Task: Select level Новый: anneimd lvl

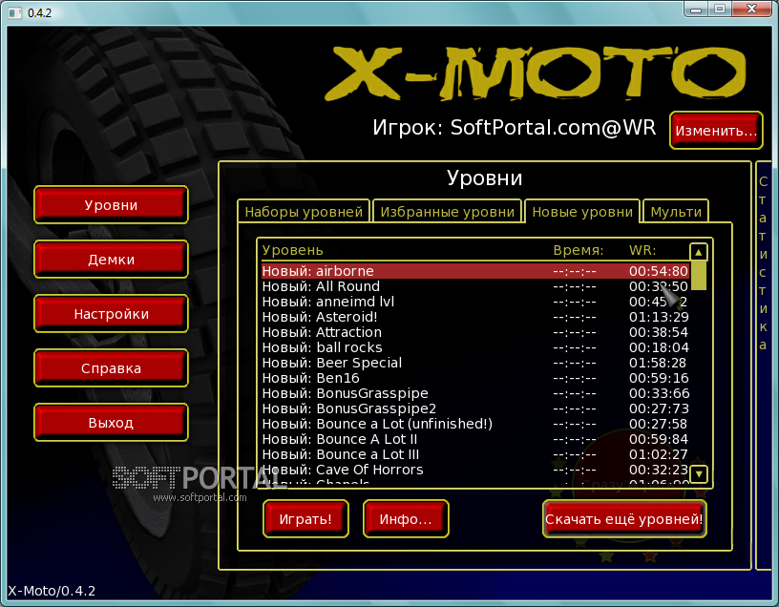Action: (x=475, y=302)
